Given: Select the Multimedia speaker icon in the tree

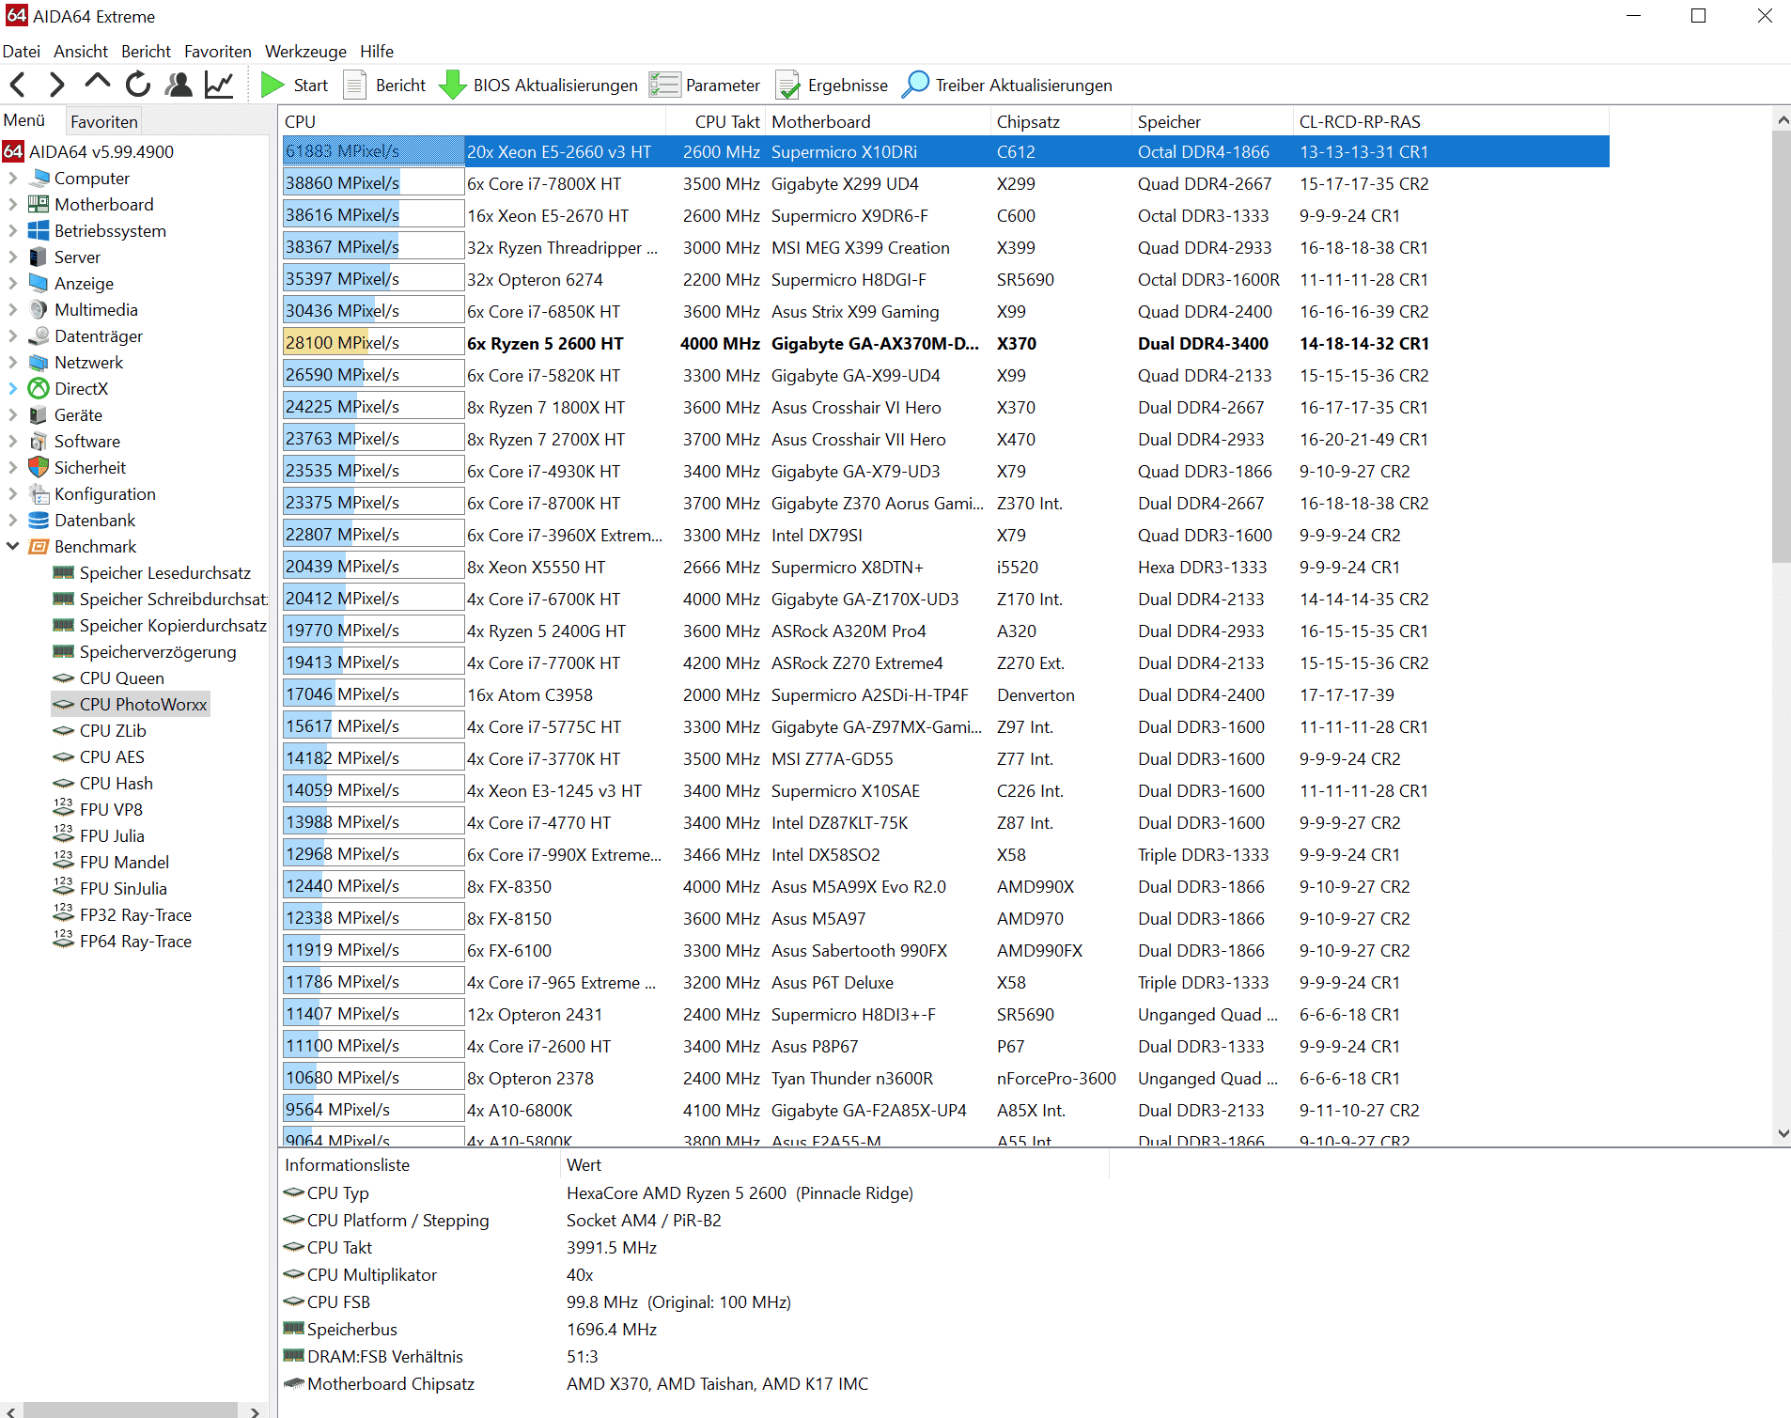Looking at the screenshot, I should [39, 309].
